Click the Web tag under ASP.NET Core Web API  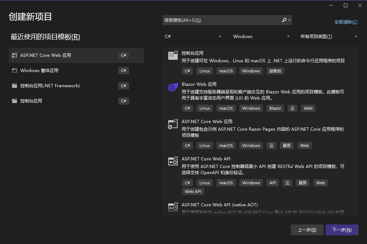coord(321,183)
